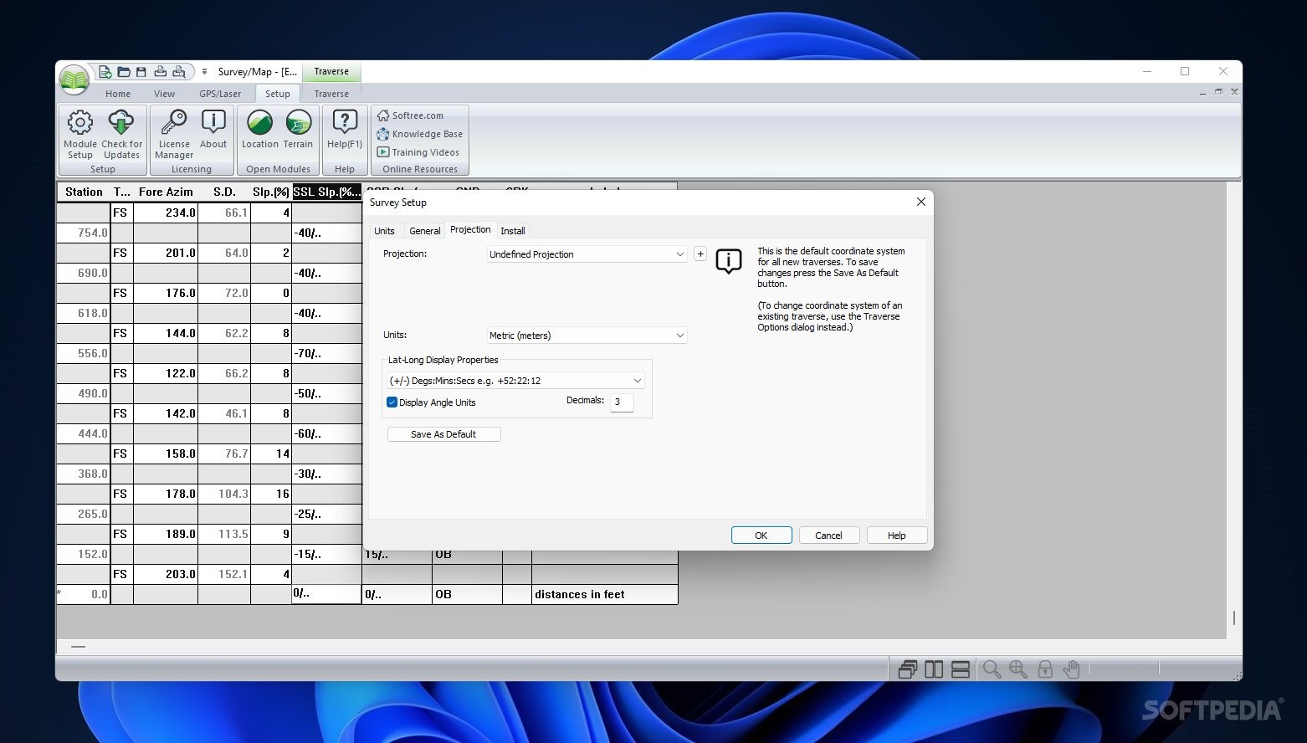
Task: Click padlock icon in status bar
Action: click(1045, 669)
